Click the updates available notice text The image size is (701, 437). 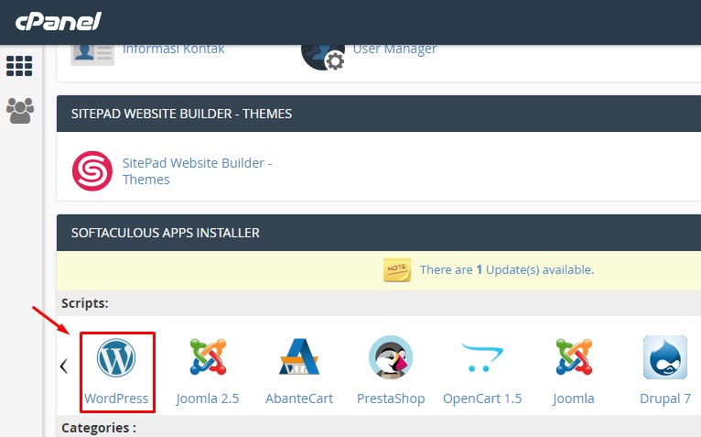pyautogui.click(x=506, y=270)
